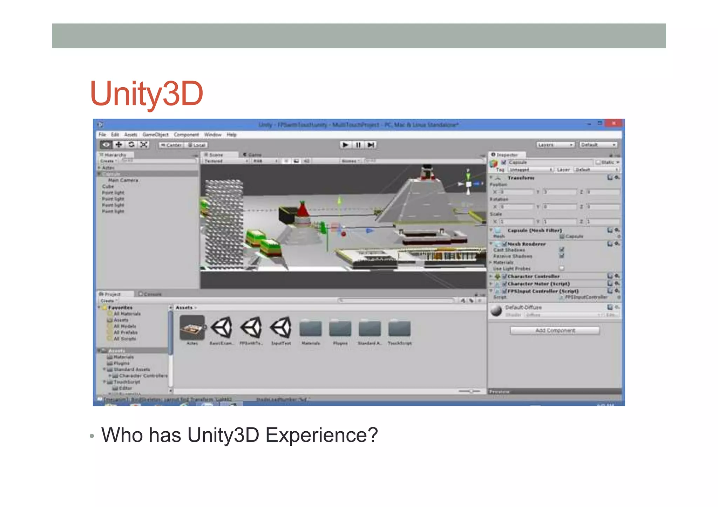718x507 pixels.
Task: Open the Materials folder in assets grid
Action: tap(311, 328)
